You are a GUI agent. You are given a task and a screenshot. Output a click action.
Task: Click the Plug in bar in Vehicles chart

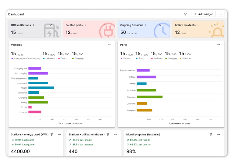click(41, 88)
